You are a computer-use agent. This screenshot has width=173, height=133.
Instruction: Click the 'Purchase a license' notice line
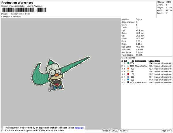point(34,130)
